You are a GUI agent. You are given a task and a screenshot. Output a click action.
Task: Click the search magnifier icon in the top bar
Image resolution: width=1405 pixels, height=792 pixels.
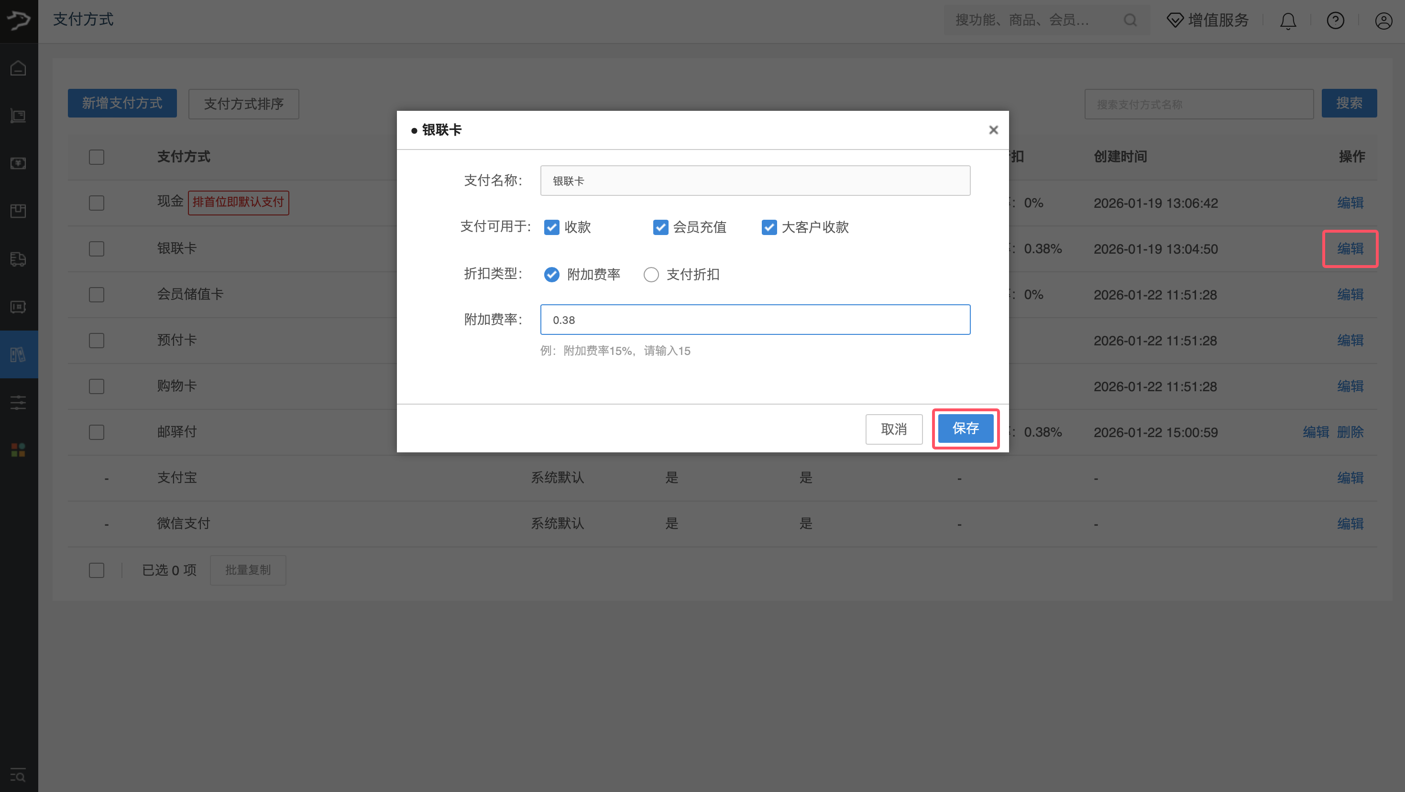[1130, 21]
